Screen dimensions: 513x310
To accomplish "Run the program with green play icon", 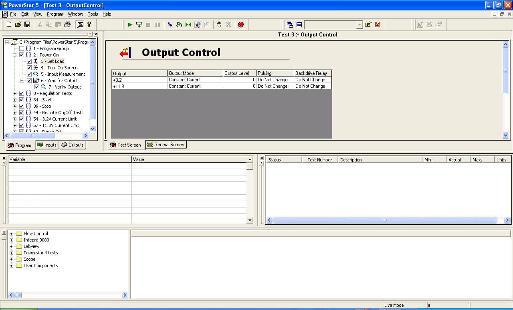I will coord(130,24).
